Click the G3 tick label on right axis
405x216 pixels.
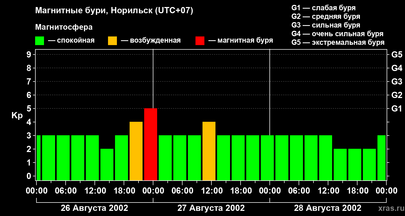point(397,82)
